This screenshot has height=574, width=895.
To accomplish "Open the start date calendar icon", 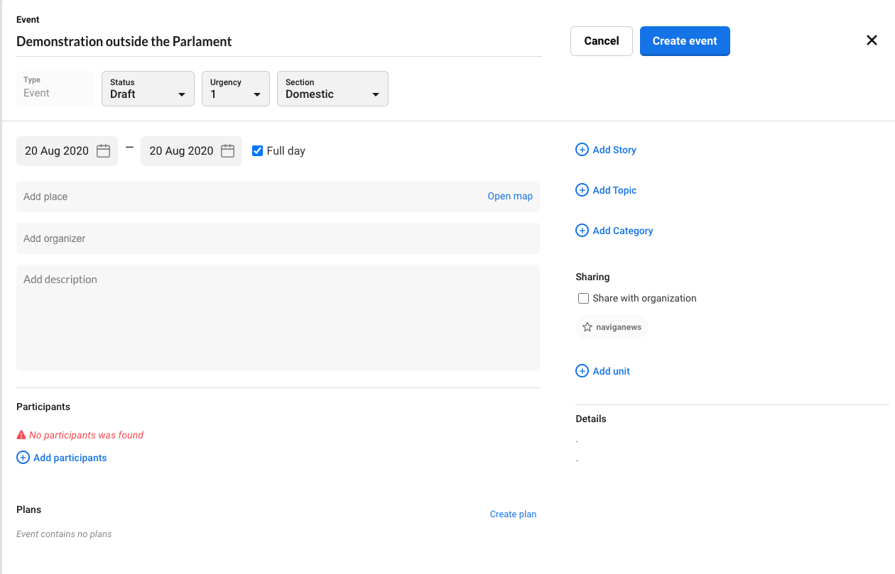I will click(x=104, y=151).
